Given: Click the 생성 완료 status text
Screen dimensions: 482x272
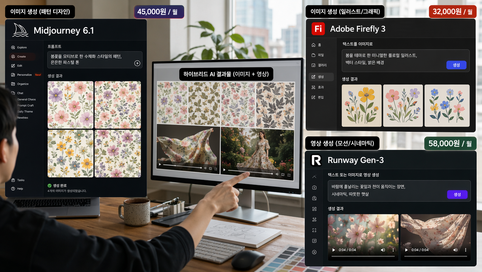Looking at the screenshot, I should pyautogui.click(x=60, y=186).
